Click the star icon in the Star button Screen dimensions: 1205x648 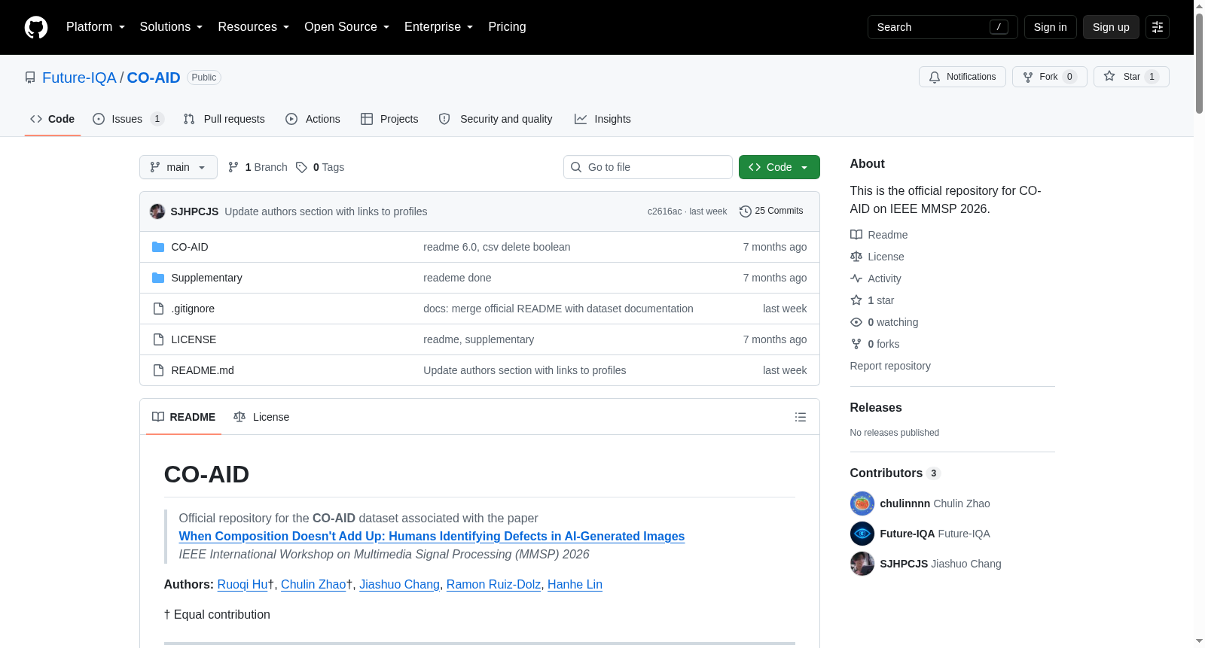tap(1109, 76)
